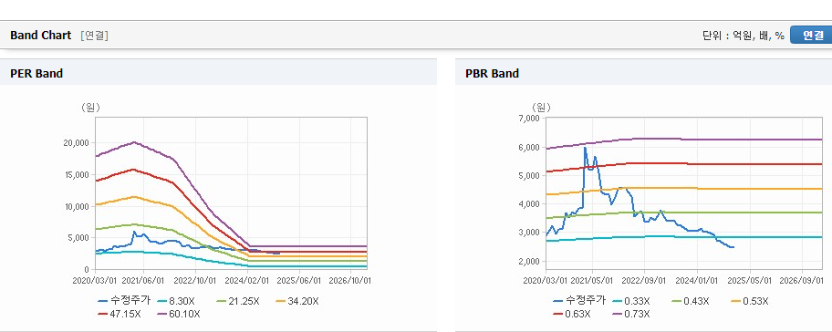Click the 단위 : 억원, 배, % text

click(743, 36)
